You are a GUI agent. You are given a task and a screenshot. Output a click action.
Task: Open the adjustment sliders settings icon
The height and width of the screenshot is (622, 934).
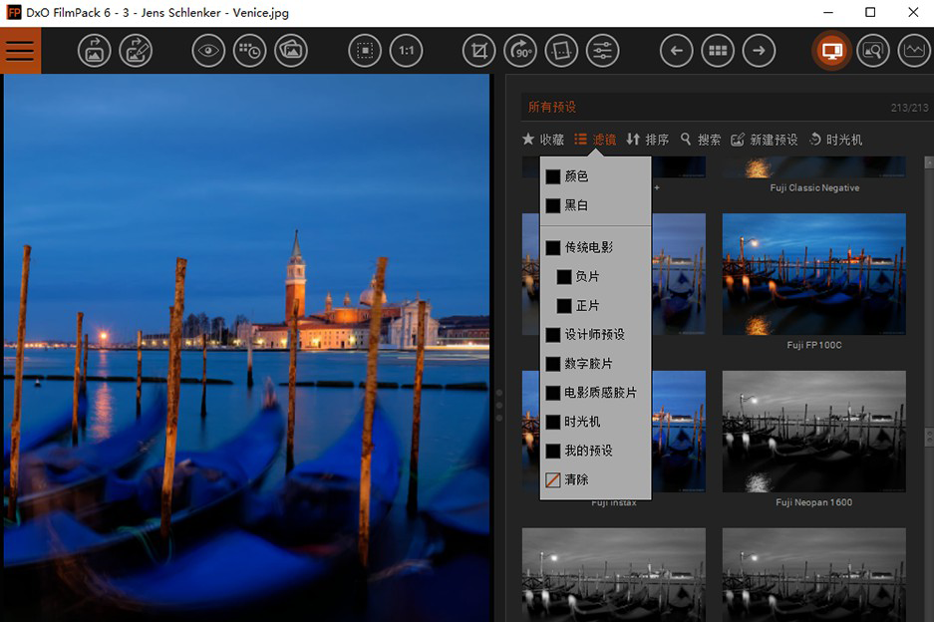(x=602, y=51)
